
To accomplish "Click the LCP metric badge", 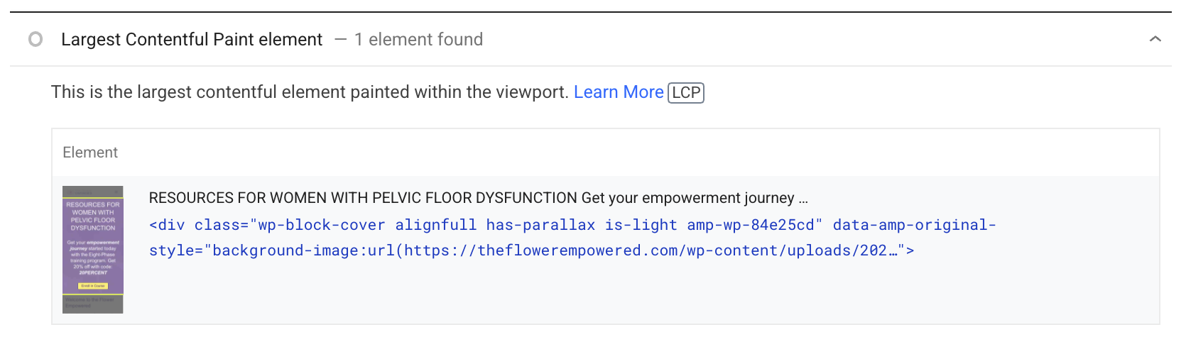I will pos(686,92).
